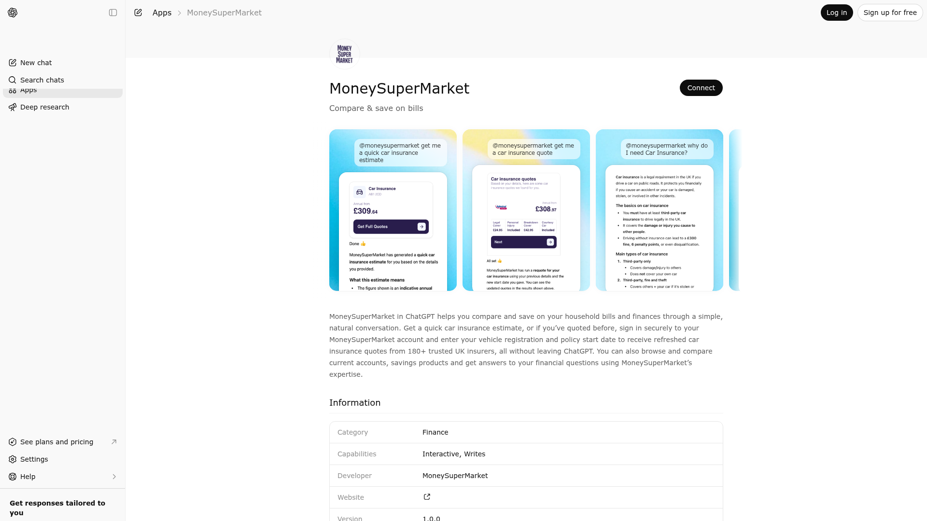This screenshot has height=521, width=927.
Task: Click See plans and pricing
Action: pos(56,442)
